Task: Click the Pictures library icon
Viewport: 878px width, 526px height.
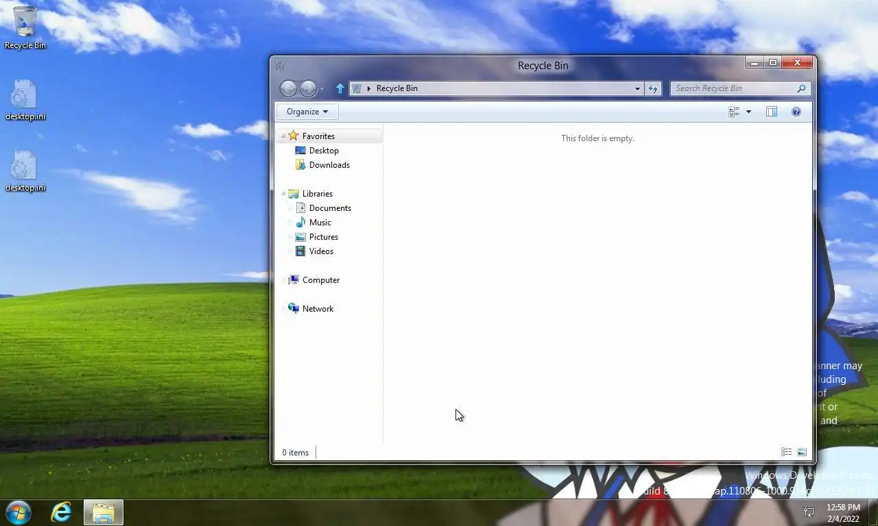Action: [x=300, y=237]
